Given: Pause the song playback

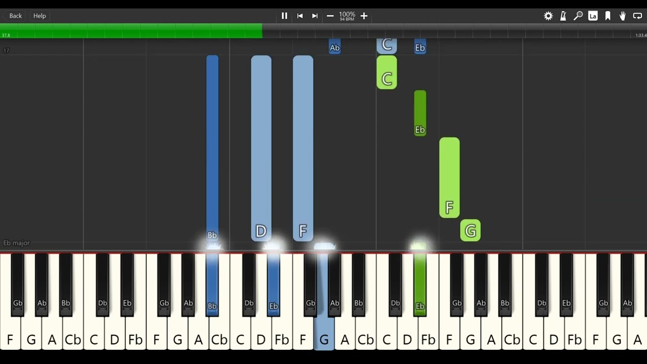Looking at the screenshot, I should click(x=285, y=16).
